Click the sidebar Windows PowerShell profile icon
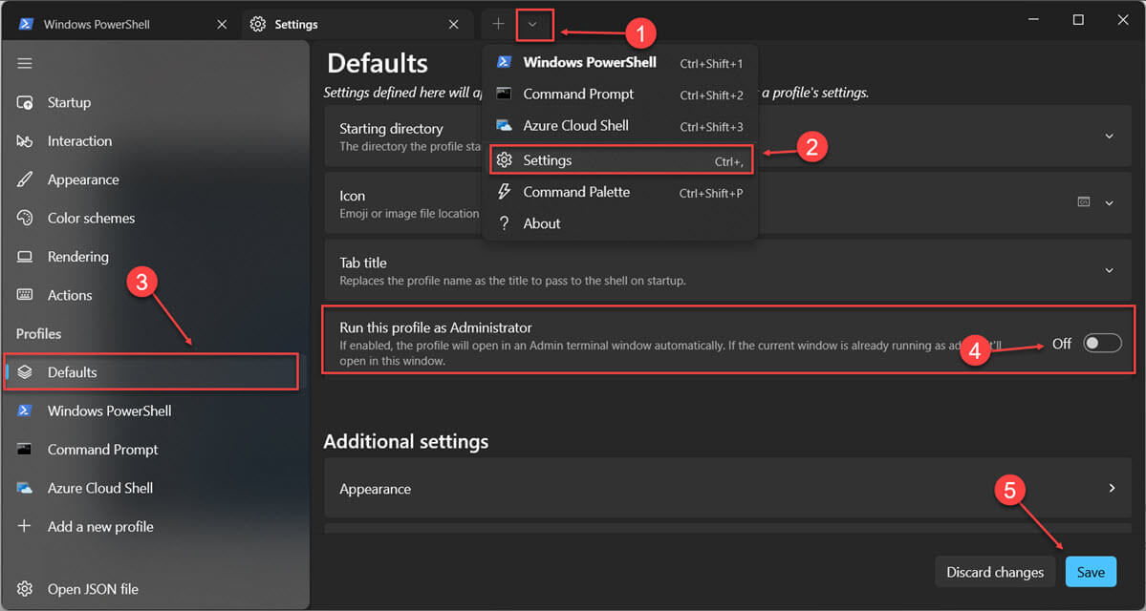1146x611 pixels. point(25,411)
